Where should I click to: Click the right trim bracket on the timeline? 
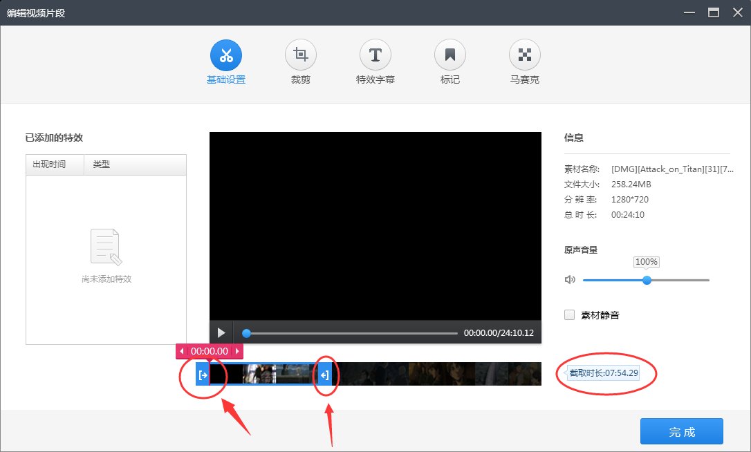point(326,374)
